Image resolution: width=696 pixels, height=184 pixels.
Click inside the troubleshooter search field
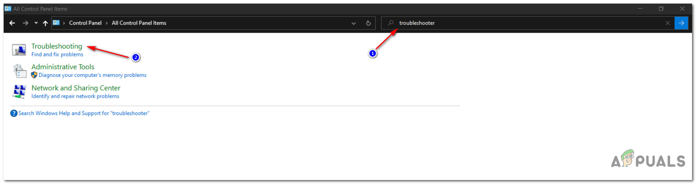point(528,23)
